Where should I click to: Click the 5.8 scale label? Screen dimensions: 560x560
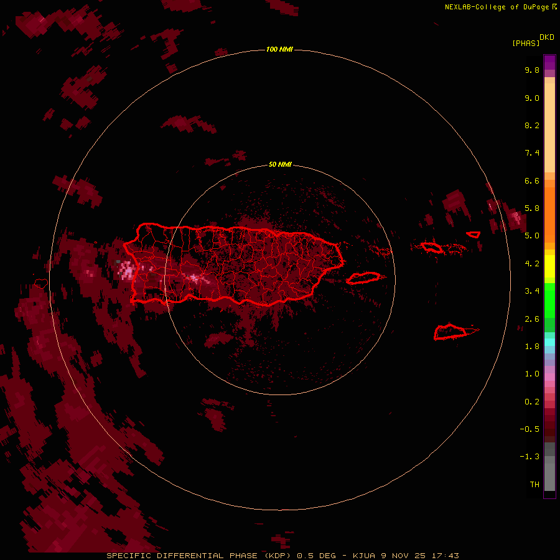pyautogui.click(x=532, y=208)
